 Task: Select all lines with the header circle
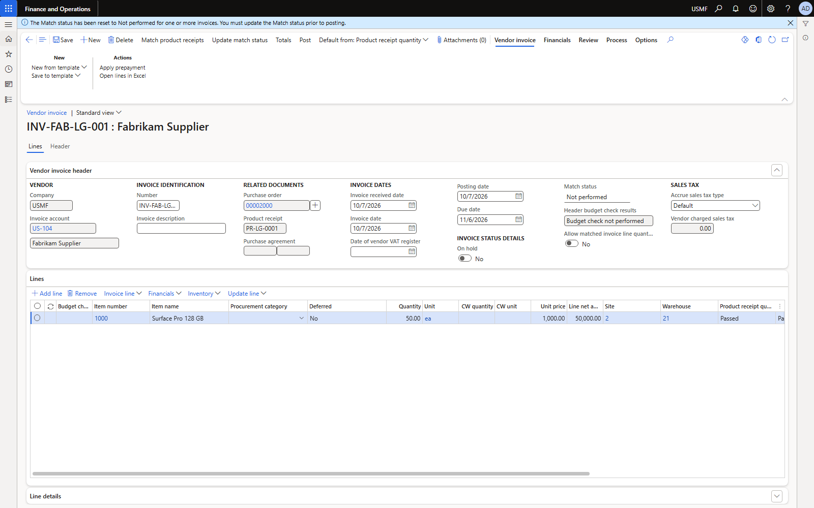pyautogui.click(x=37, y=306)
